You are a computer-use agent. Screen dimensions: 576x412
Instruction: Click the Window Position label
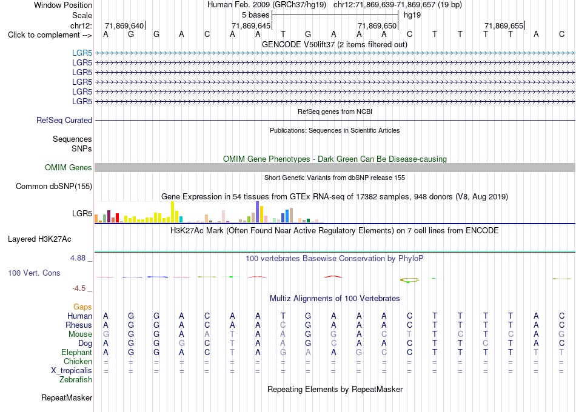click(63, 5)
